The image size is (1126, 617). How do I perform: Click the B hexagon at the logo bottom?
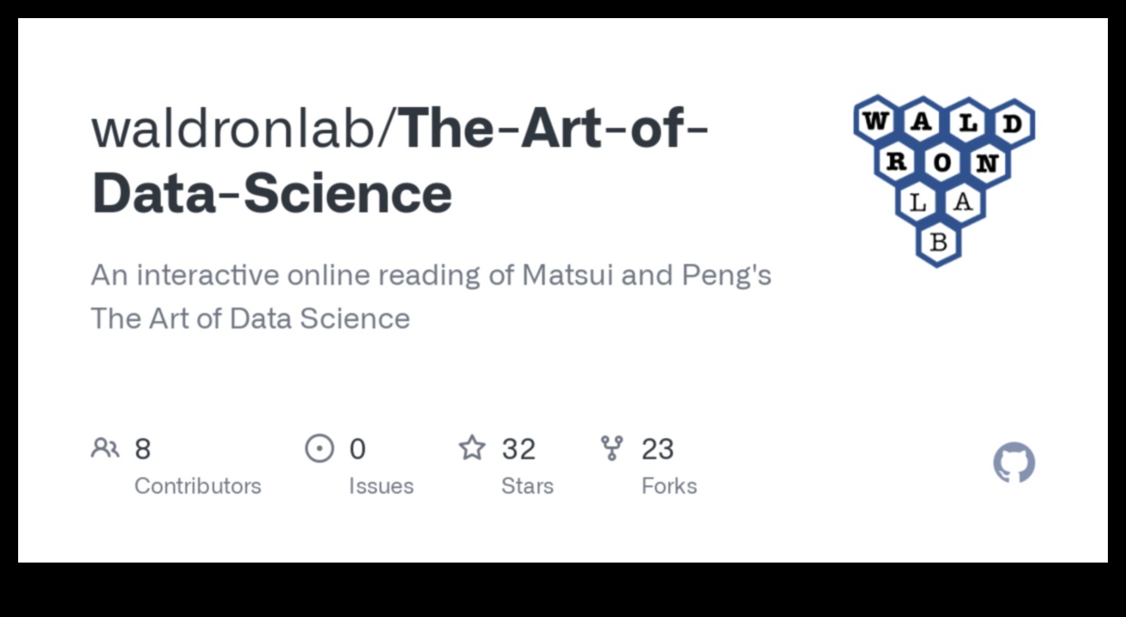(939, 242)
